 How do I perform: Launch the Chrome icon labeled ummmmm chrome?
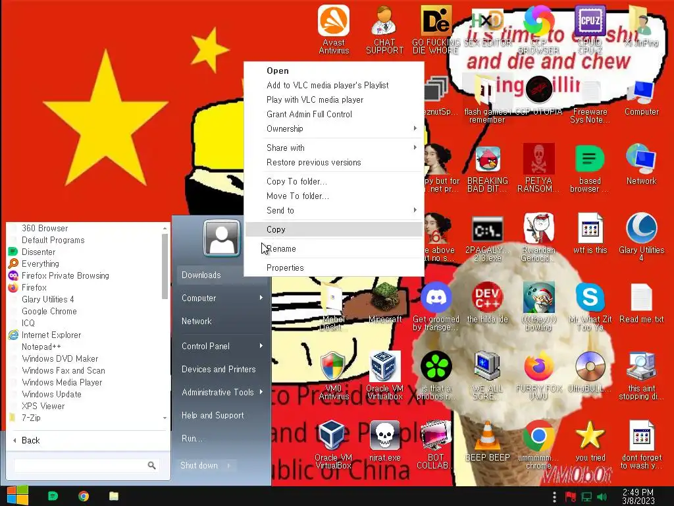coord(538,445)
